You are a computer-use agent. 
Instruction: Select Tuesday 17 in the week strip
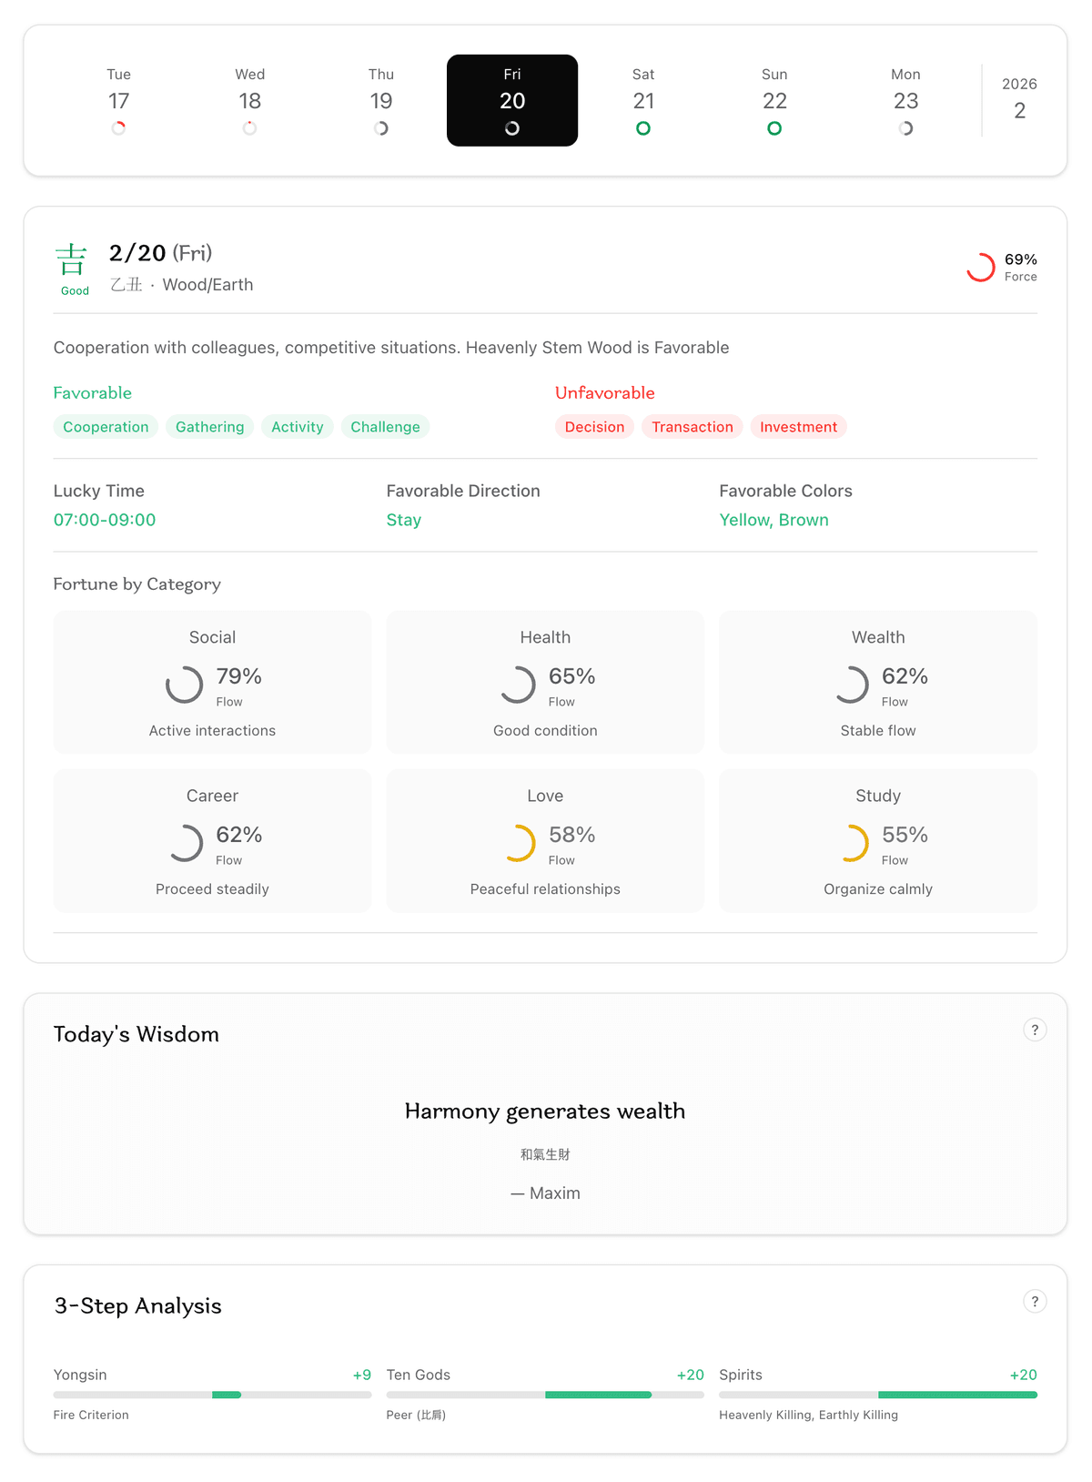118,100
